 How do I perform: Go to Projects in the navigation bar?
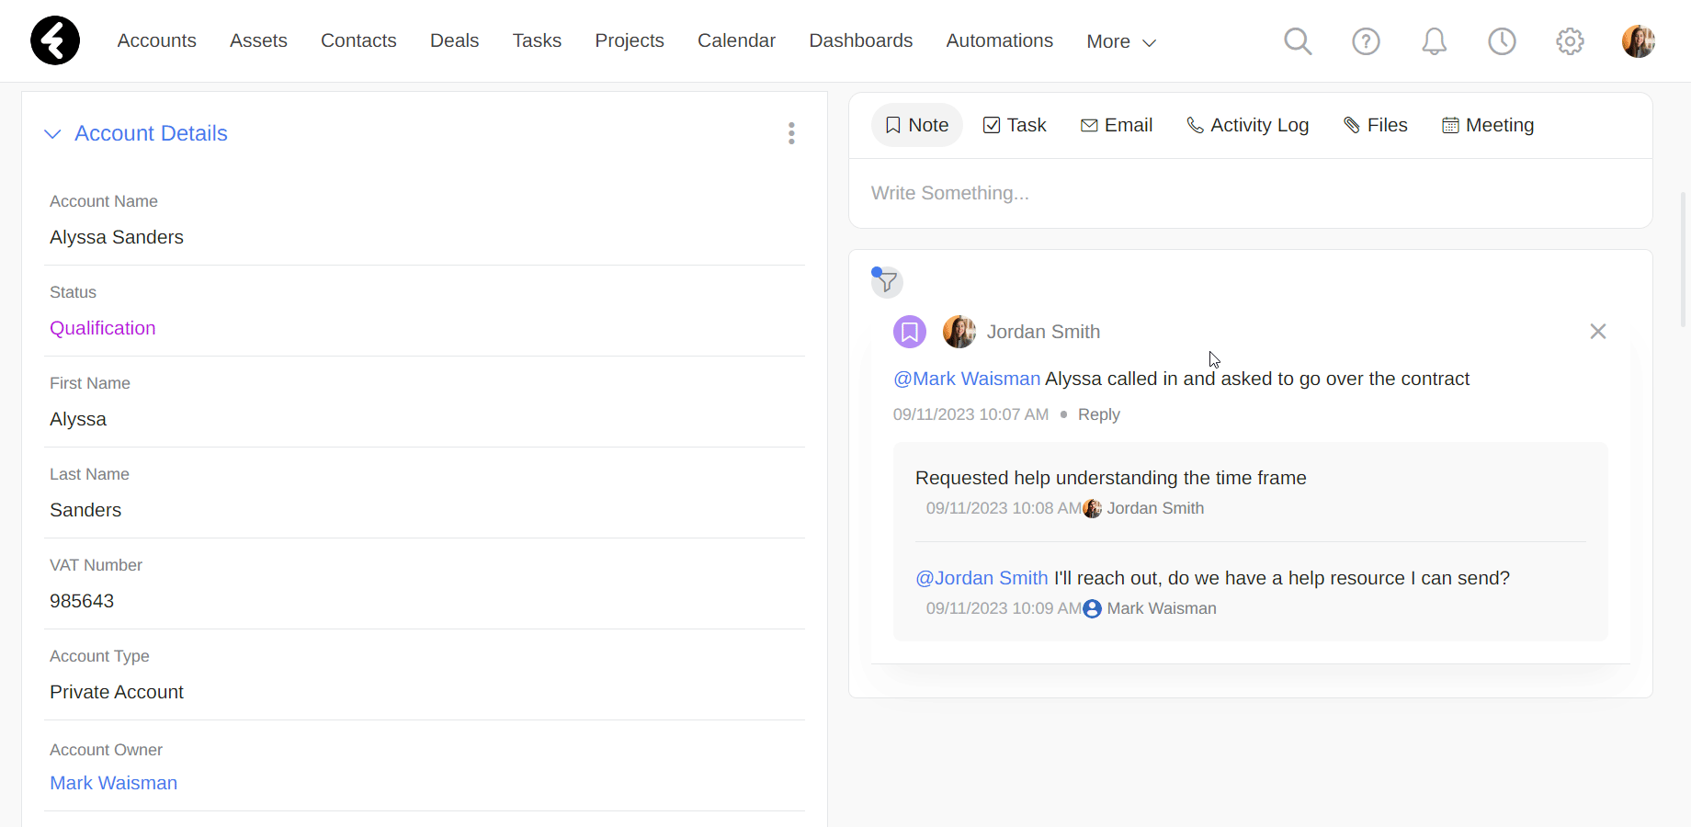click(x=630, y=40)
